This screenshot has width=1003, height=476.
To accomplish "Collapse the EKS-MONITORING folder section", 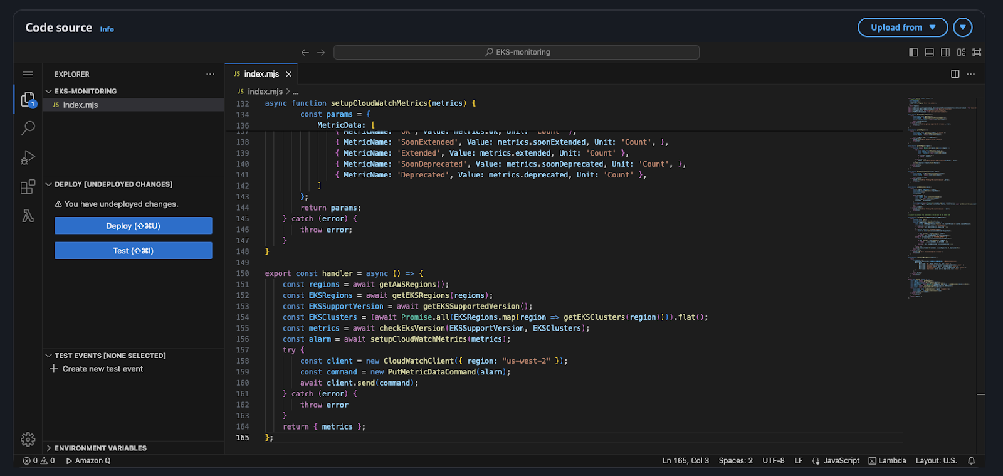I will click(x=134, y=91).
